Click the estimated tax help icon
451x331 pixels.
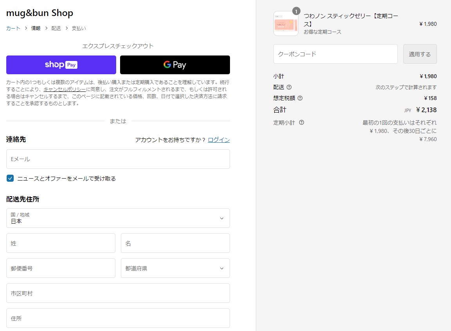300,98
